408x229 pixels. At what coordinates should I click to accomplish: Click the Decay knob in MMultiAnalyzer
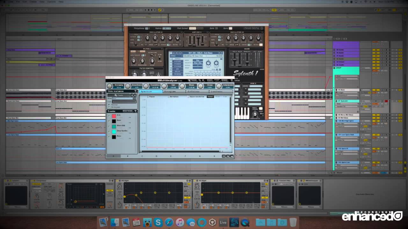[200, 86]
